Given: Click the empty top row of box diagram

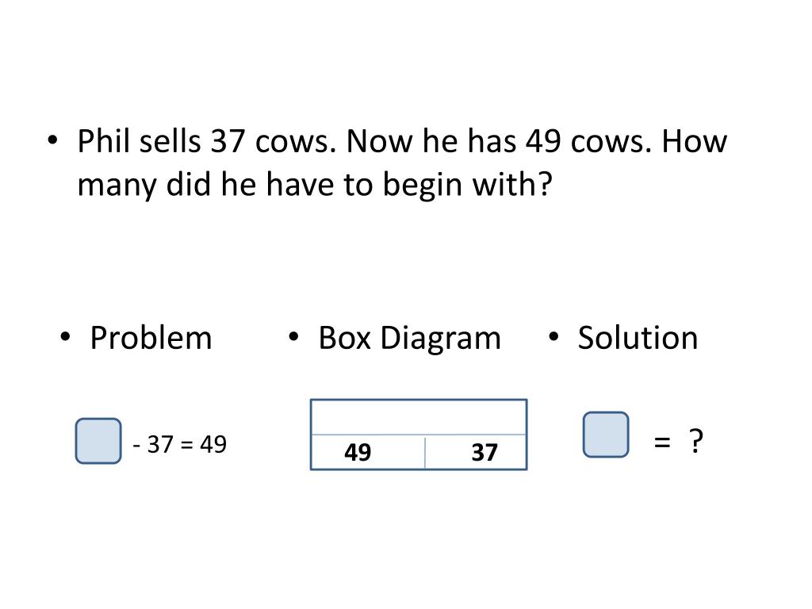Looking at the screenshot, I should click(419, 417).
